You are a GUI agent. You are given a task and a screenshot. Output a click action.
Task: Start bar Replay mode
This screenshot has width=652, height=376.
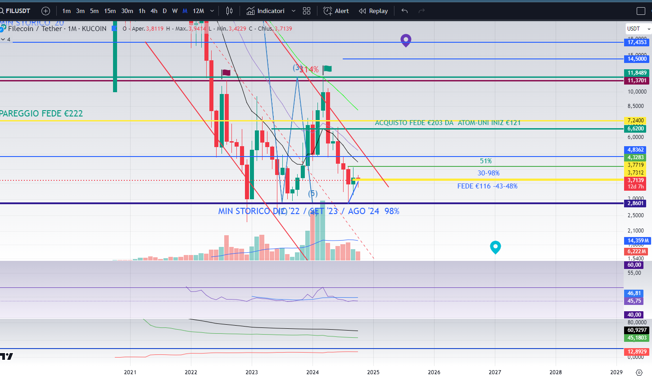point(373,11)
